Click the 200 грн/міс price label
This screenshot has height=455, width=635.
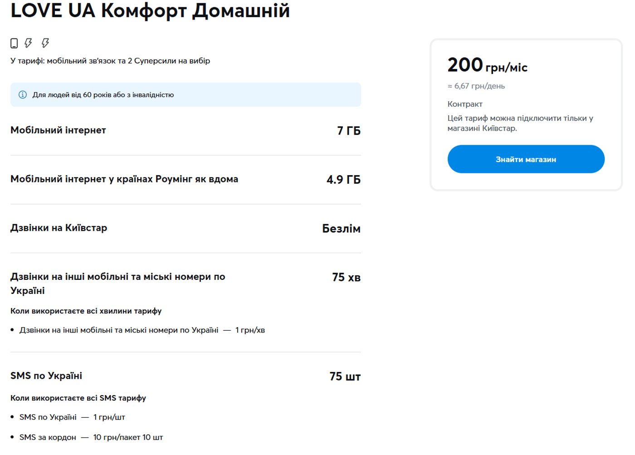pos(488,65)
